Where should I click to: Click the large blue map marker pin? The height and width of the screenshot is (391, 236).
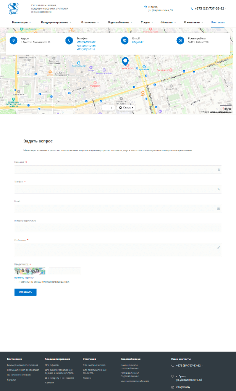point(125,61)
